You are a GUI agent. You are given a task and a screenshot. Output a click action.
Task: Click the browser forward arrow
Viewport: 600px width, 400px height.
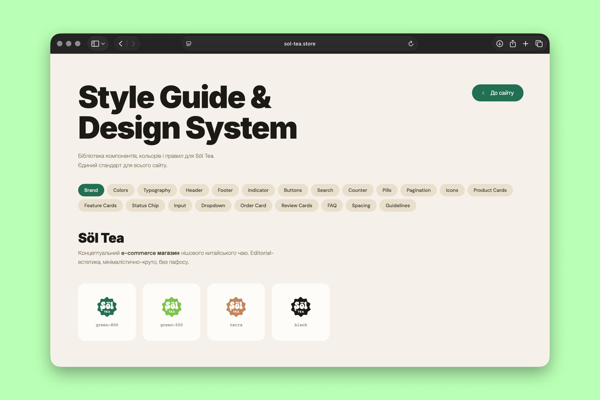tap(133, 44)
